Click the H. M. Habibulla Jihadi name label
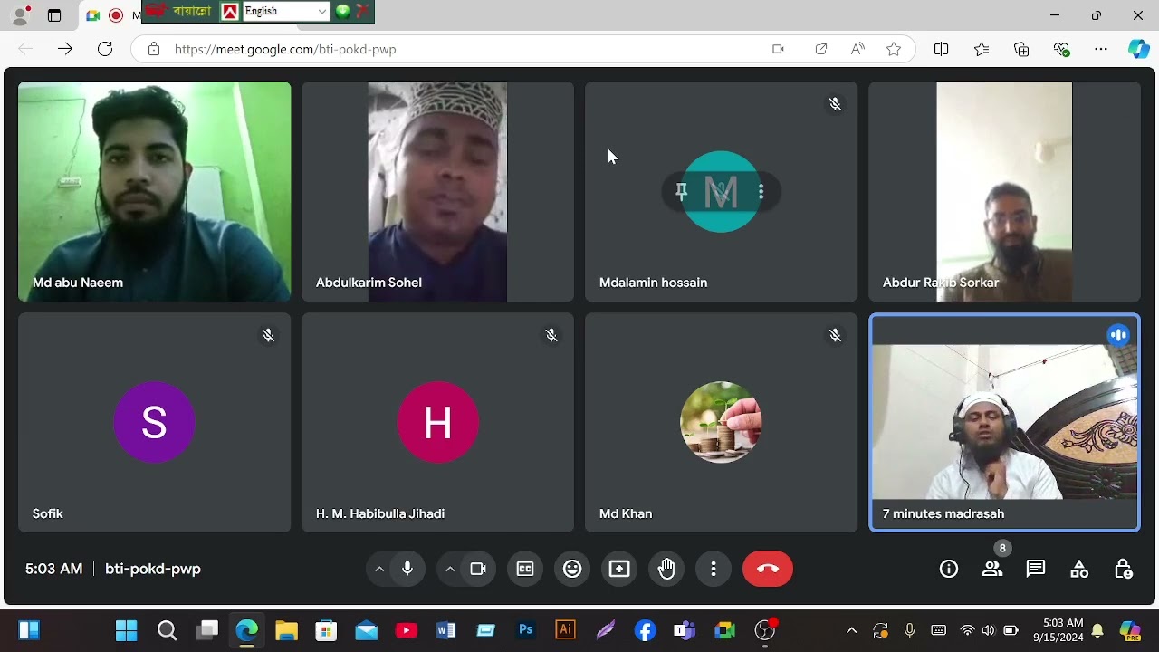 click(380, 513)
